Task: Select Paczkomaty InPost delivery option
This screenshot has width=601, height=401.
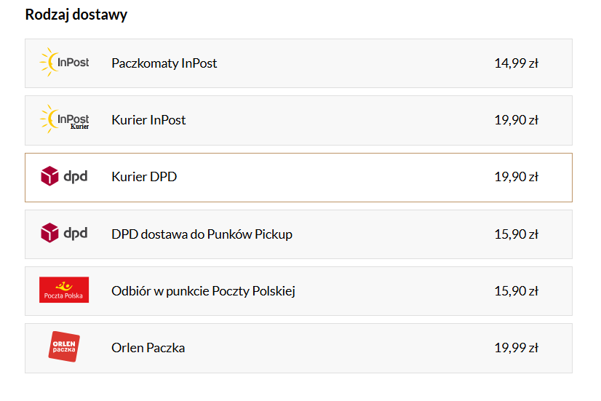Action: (298, 63)
